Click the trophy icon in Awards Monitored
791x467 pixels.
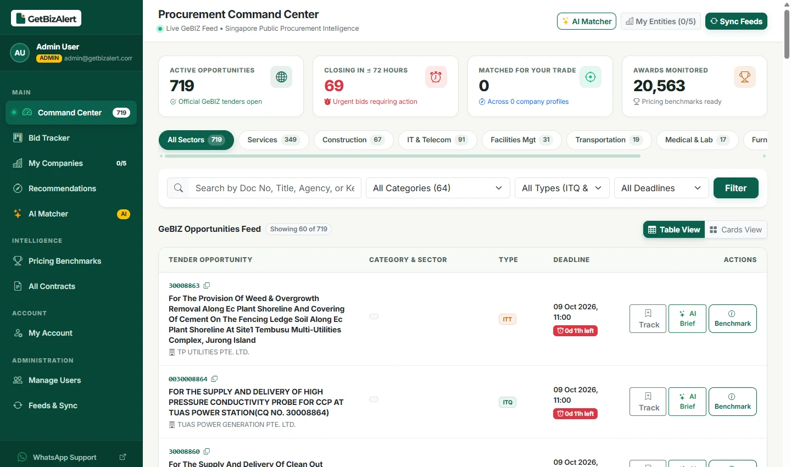[745, 77]
